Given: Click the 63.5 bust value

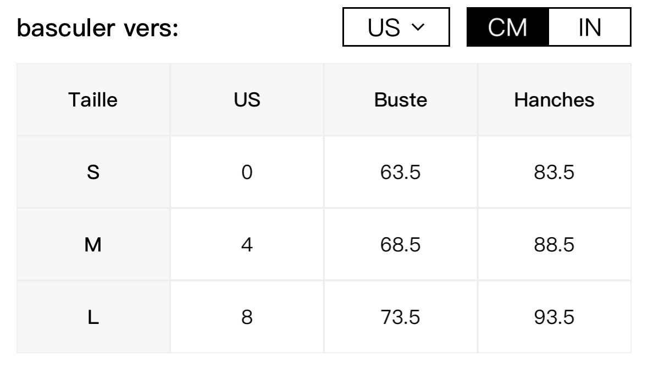Looking at the screenshot, I should pos(400,172).
